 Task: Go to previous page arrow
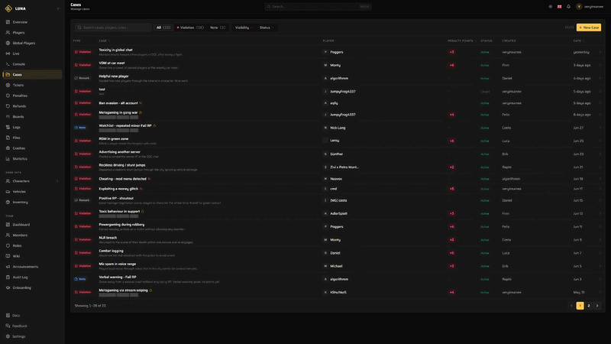[571, 306]
